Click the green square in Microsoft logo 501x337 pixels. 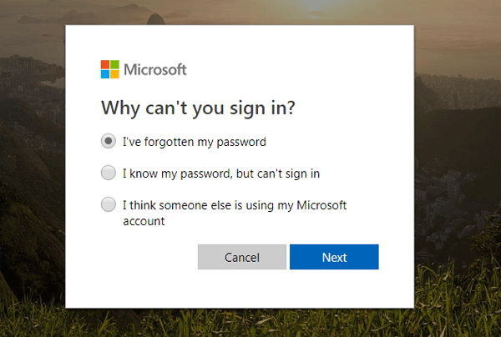click(114, 64)
